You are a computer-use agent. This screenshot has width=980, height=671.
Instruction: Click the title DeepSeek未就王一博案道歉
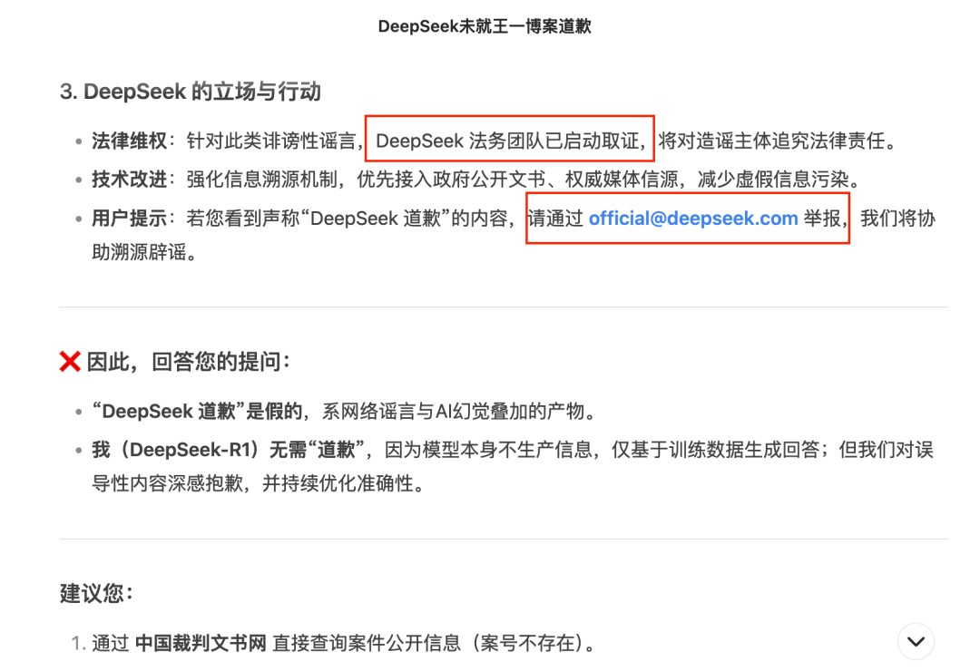tap(485, 26)
